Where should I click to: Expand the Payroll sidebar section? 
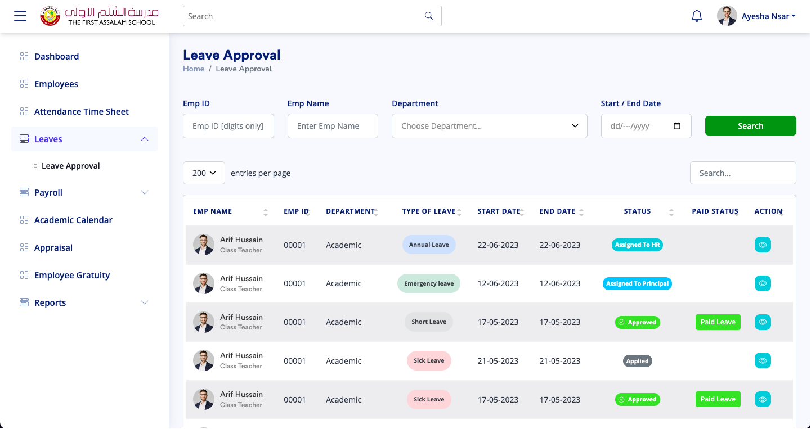point(145,192)
